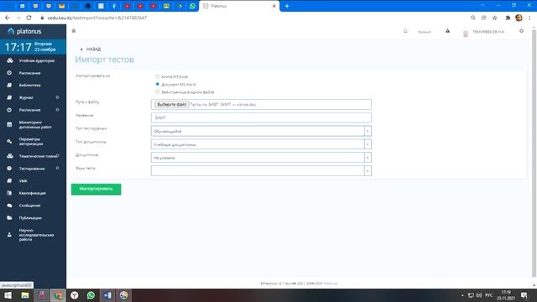The image size is (537, 302).
Task: Click the warning triangle icon in header
Action: coord(447,31)
